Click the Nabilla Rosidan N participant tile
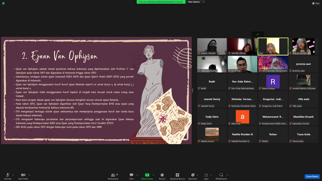This screenshot has height=181, width=322. coord(243,134)
